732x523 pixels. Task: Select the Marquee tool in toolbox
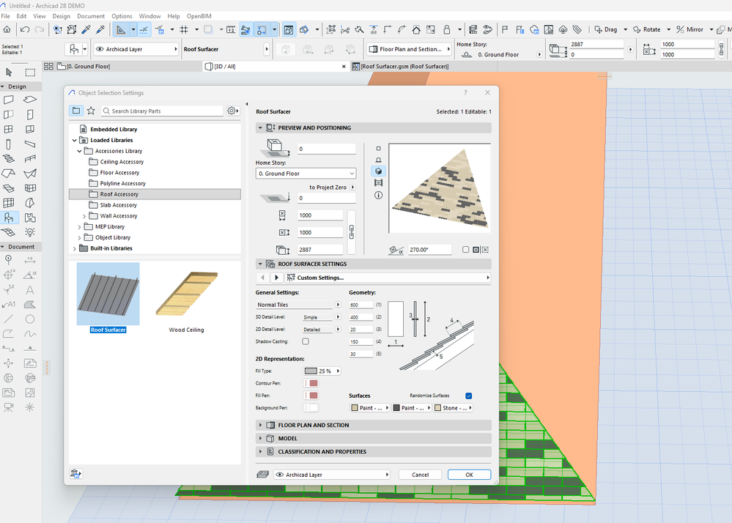point(30,73)
